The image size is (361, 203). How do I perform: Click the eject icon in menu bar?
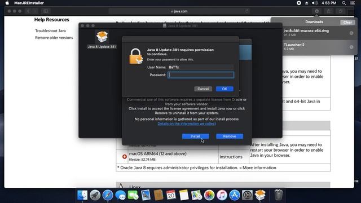(x=307, y=3)
